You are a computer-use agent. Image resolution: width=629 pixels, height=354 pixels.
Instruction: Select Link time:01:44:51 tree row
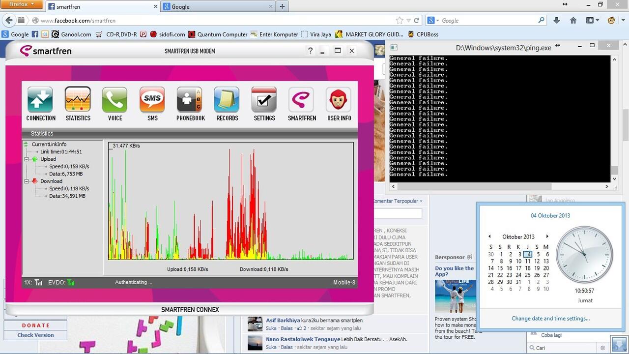coord(61,151)
